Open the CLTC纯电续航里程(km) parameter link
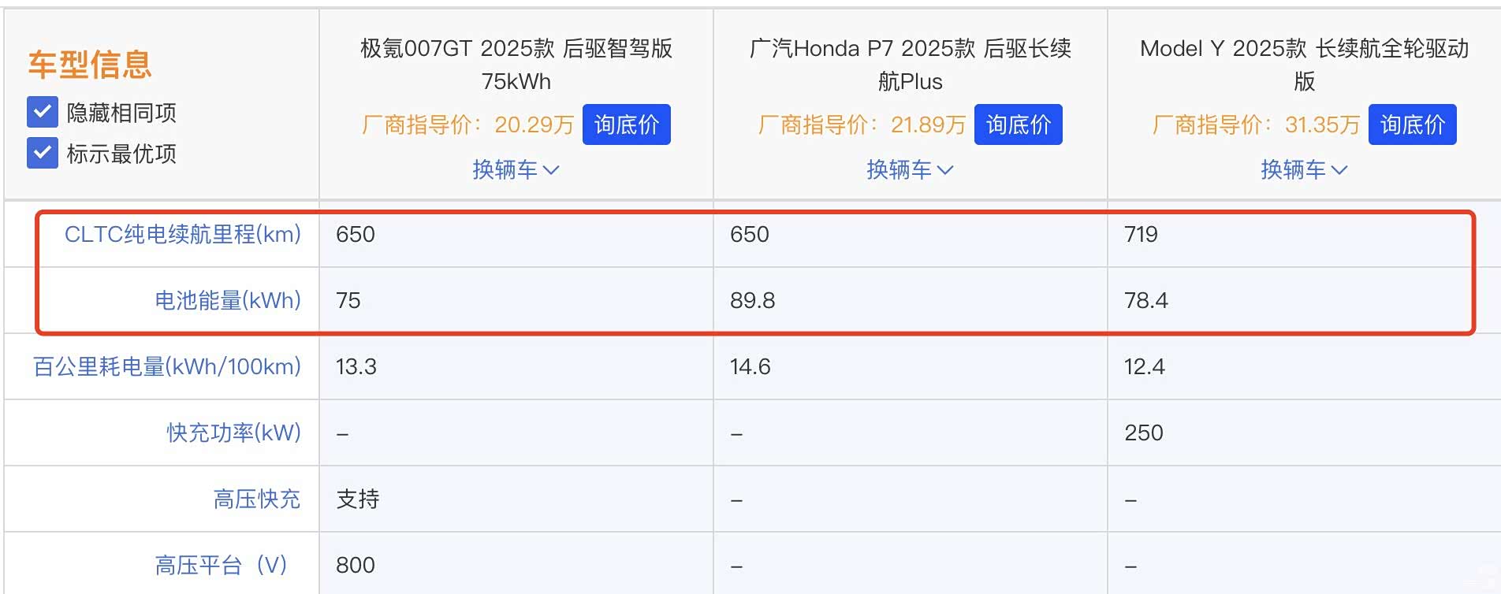This screenshot has height=594, width=1501. [x=182, y=234]
